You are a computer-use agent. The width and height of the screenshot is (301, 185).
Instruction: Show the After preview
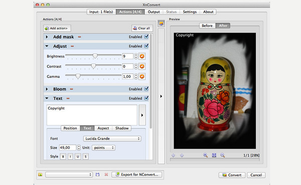223,25
